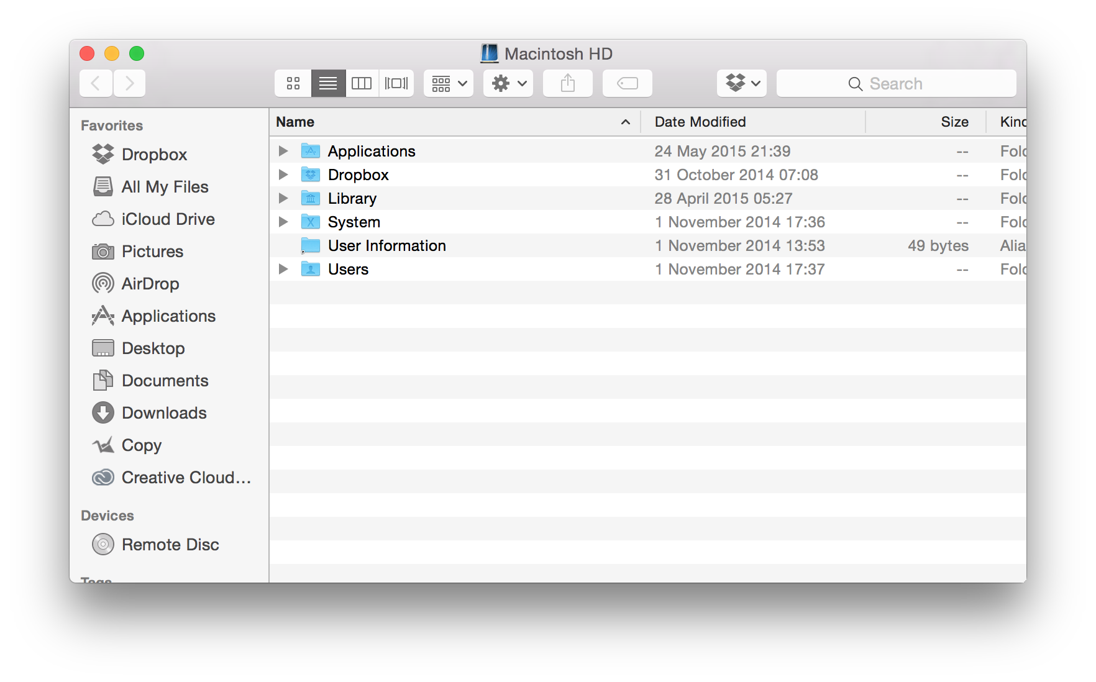
Task: Select the Library folder icon
Action: click(311, 198)
